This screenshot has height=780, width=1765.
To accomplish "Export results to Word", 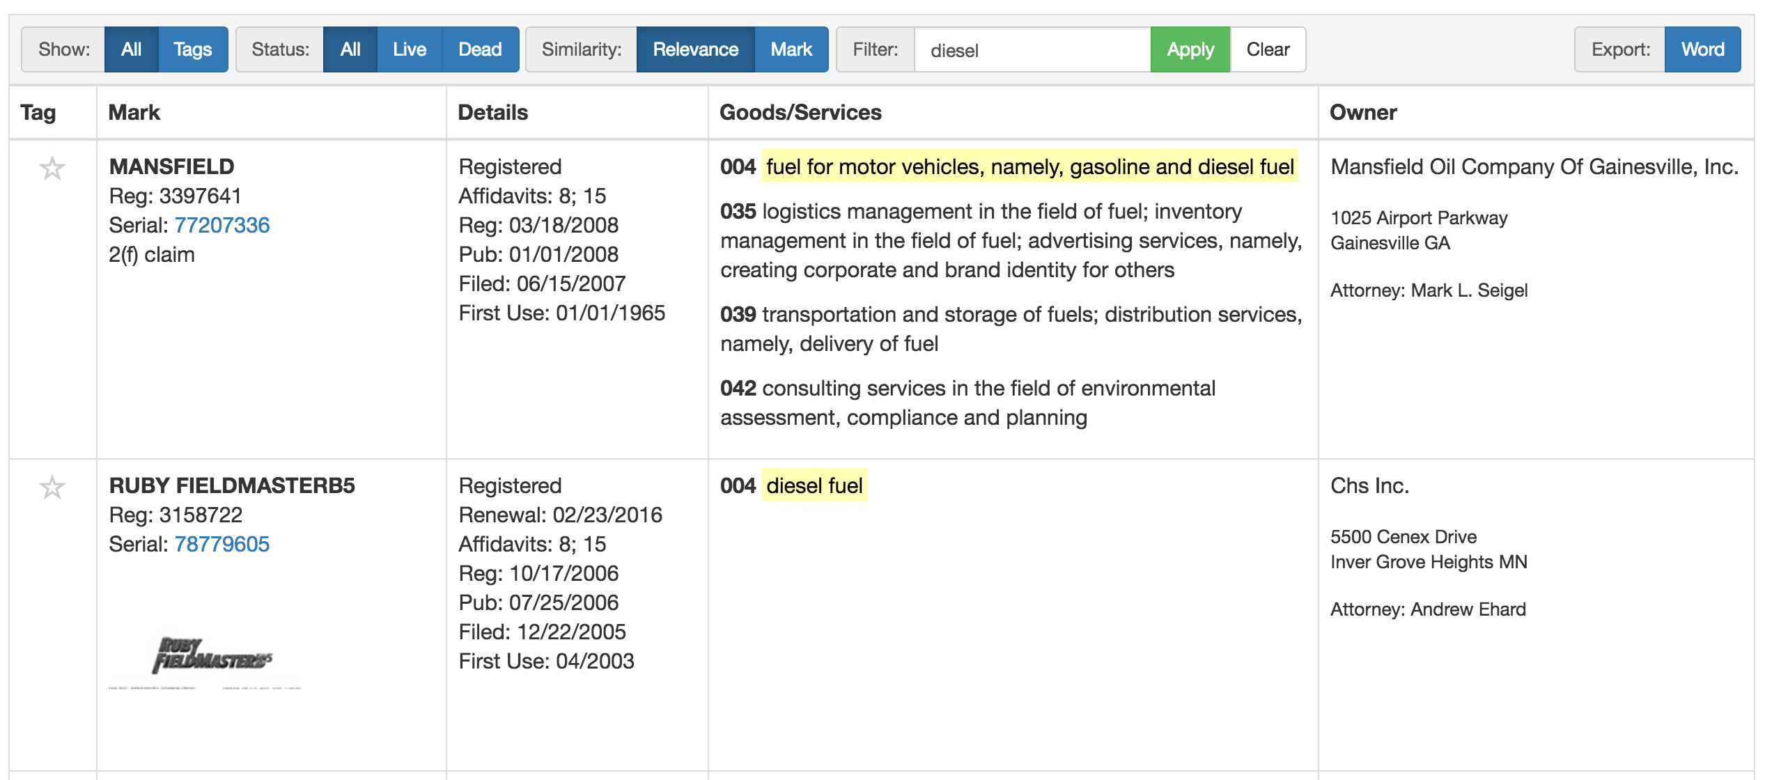I will (1702, 49).
